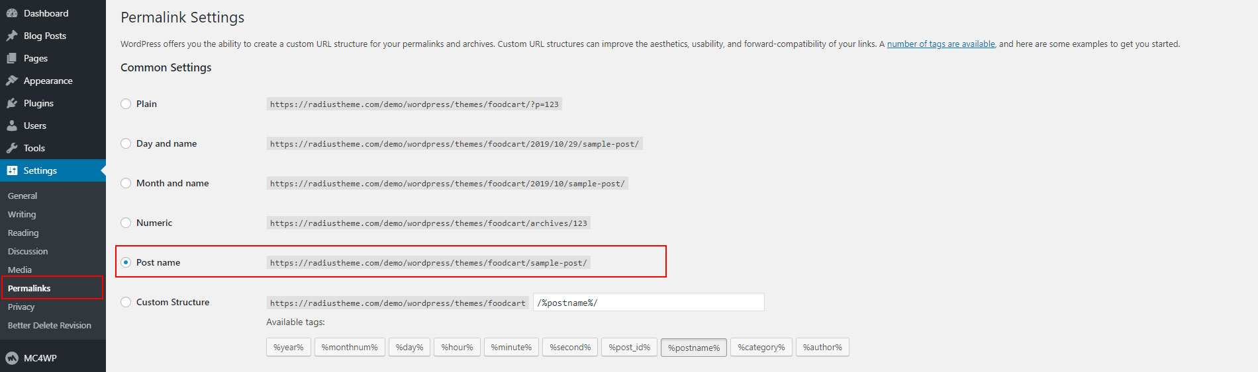Open Better Delete Revision submenu
This screenshot has width=1258, height=372.
(x=50, y=325)
